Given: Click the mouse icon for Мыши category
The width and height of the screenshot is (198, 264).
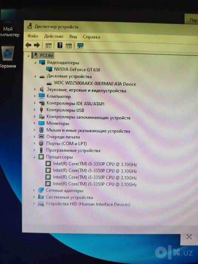Looking at the screenshot, I should tap(41, 130).
